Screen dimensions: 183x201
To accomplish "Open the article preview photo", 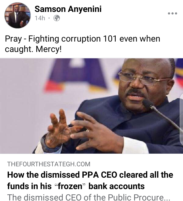I will coord(91,106).
